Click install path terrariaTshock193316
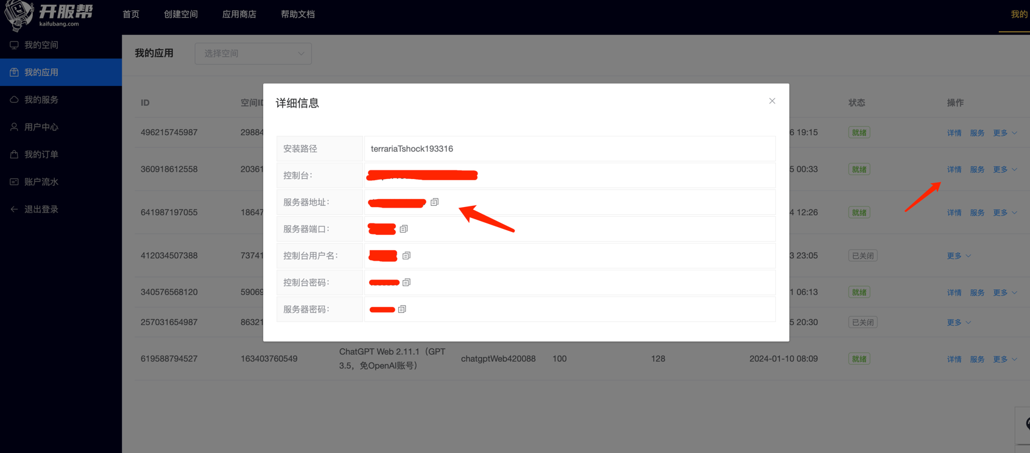This screenshot has width=1030, height=453. tap(412, 149)
